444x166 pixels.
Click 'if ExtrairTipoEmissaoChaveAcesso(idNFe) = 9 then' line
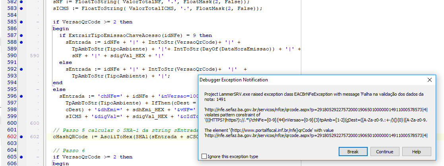click(x=136, y=35)
